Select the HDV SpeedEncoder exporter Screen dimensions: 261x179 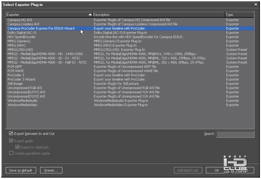(130, 37)
